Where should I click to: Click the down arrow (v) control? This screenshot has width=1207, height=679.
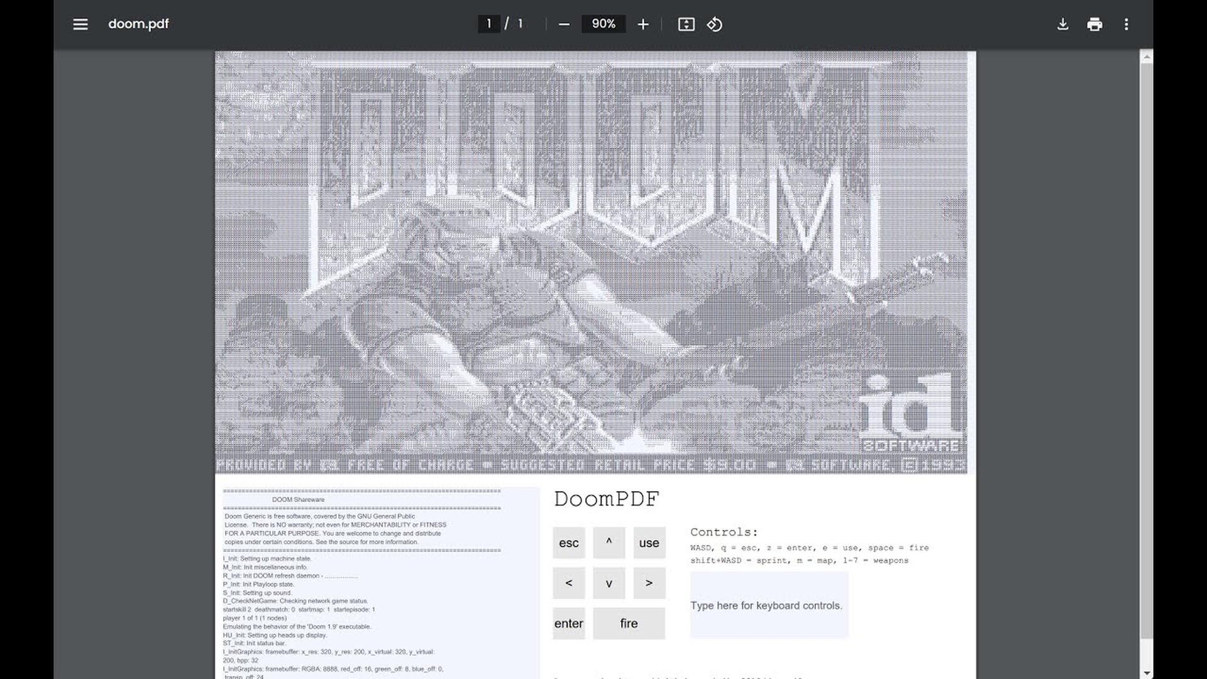click(x=609, y=583)
